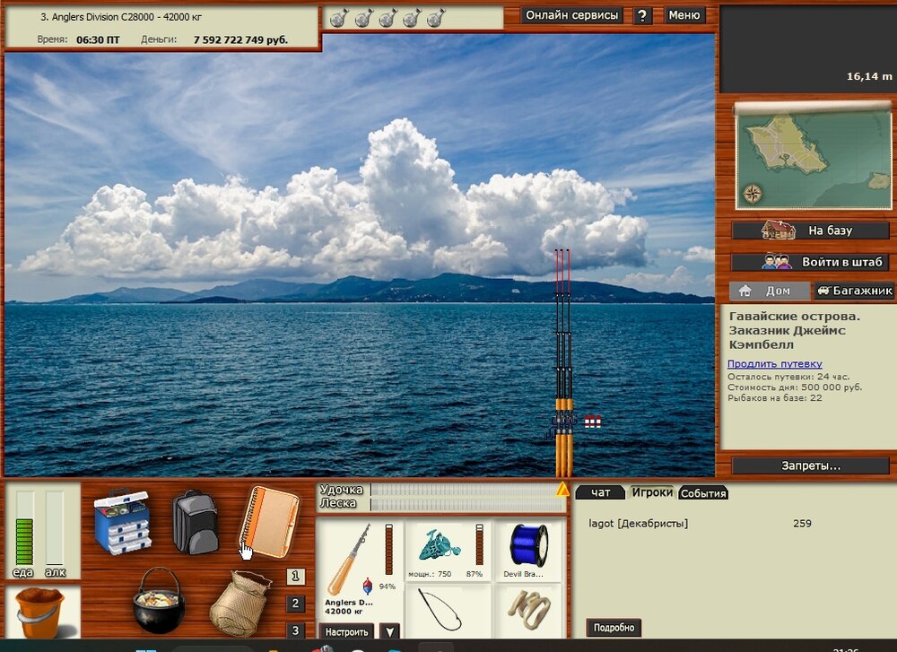Viewport: 897px width, 652px height.
Task: Select the teal fishing reel slot
Action: point(448,550)
